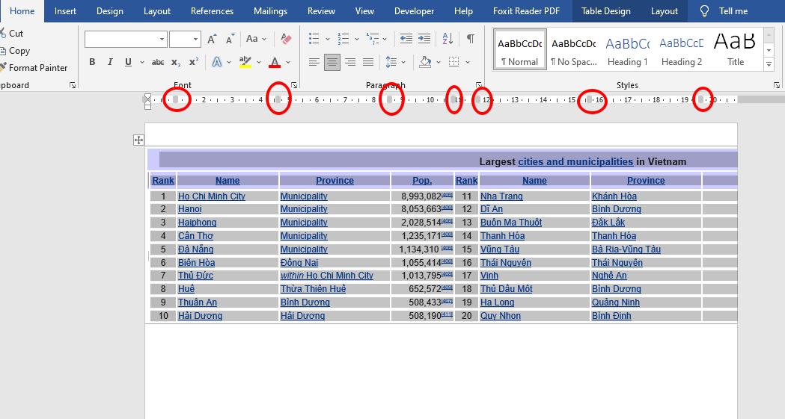Viewport: 785px width, 419px height.
Task: Switch to the Table Design tab
Action: point(605,11)
